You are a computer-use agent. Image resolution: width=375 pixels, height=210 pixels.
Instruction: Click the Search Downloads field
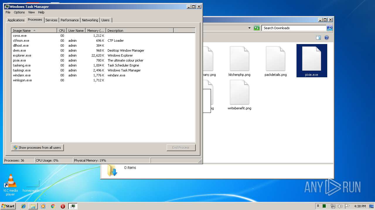coord(294,28)
